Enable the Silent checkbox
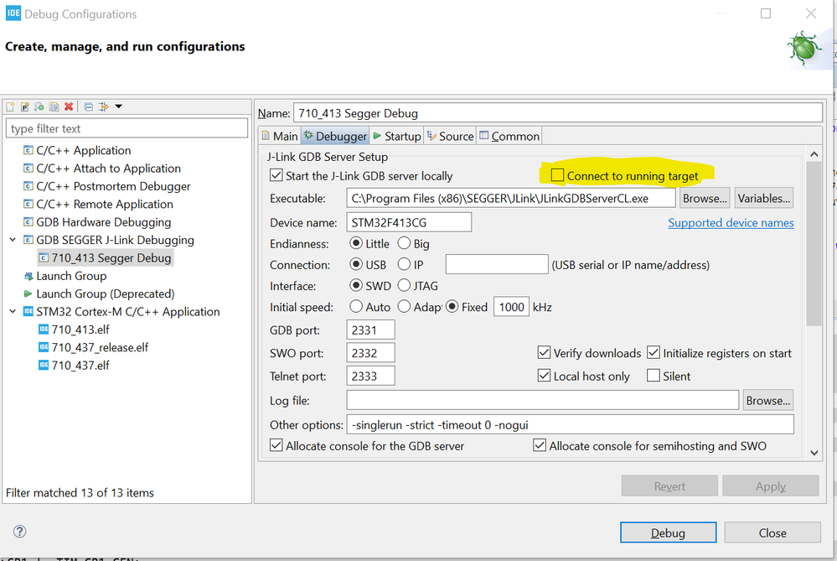837x561 pixels. 654,376
